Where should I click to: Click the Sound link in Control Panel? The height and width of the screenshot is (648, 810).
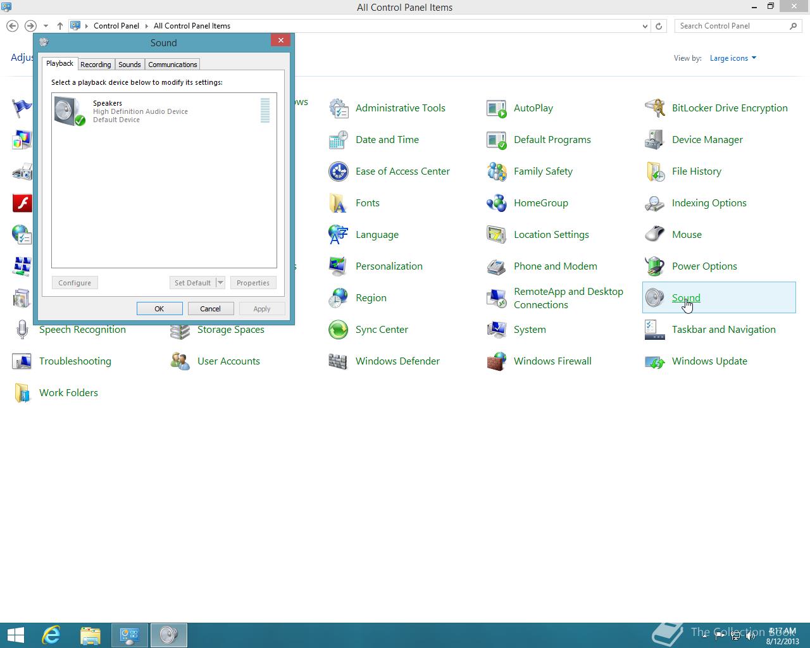686,298
